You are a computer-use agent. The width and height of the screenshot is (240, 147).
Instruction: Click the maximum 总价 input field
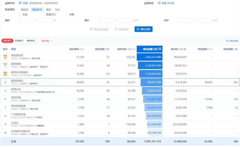click(x=204, y=20)
